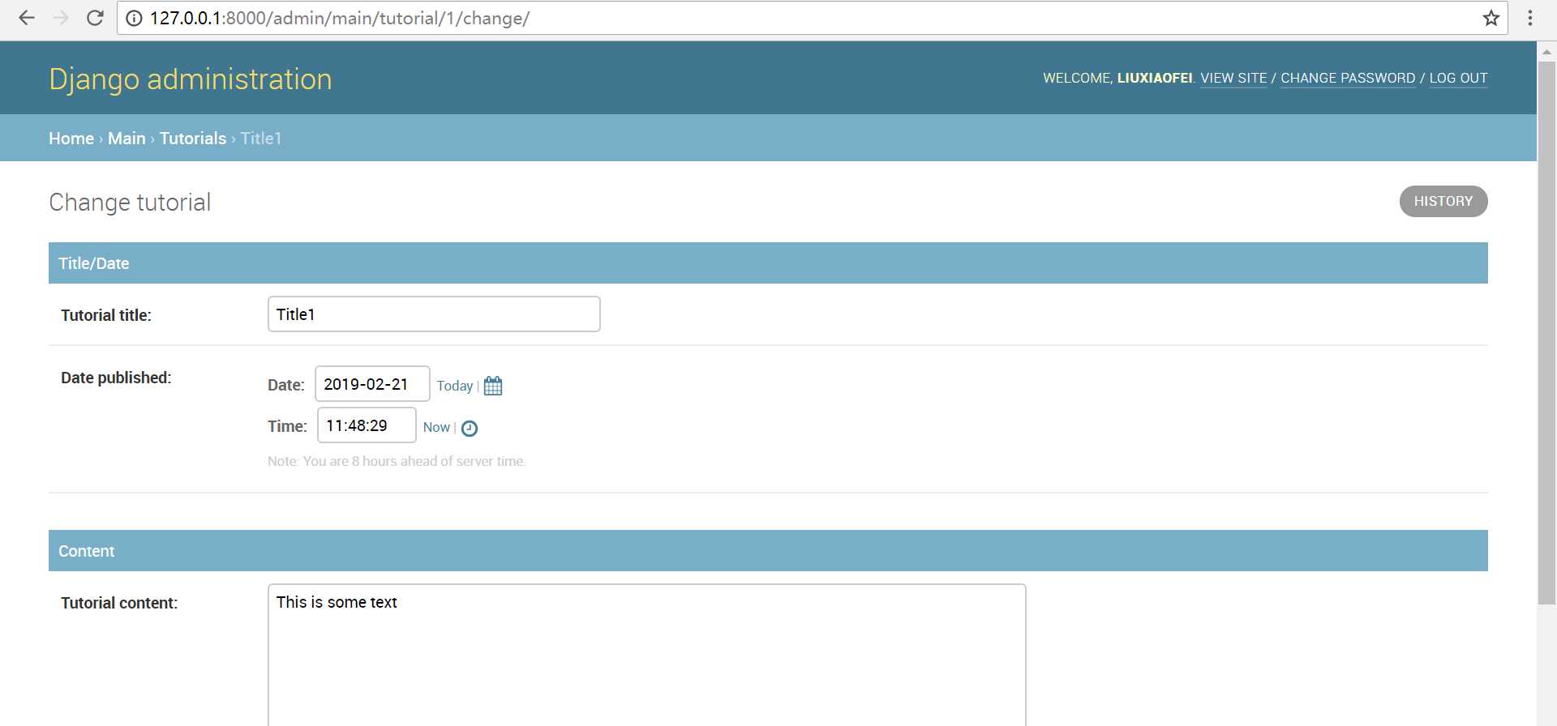Click the Title/Date section header
This screenshot has height=726, width=1557.
pos(768,263)
